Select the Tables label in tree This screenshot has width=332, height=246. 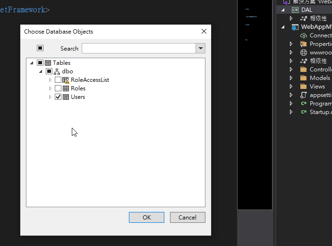pos(61,63)
